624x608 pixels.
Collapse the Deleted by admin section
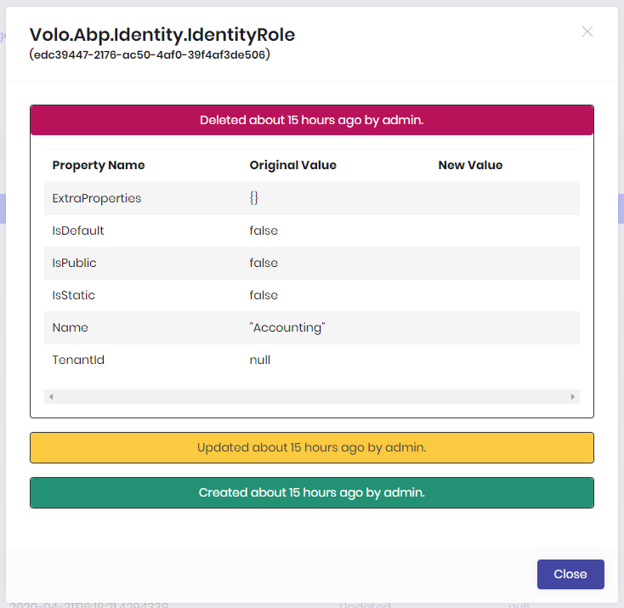311,121
